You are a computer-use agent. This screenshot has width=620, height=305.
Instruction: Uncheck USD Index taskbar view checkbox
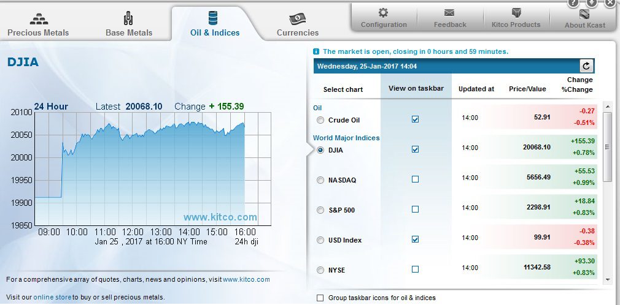[415, 239]
